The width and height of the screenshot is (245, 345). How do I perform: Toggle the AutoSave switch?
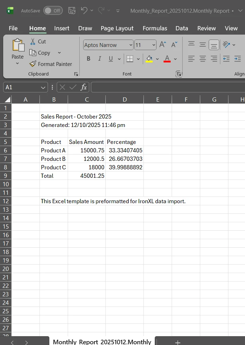[x=53, y=11]
